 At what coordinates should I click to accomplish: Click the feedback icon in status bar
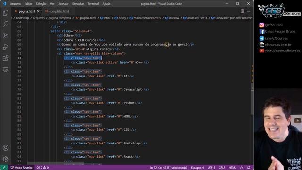(x=242, y=168)
